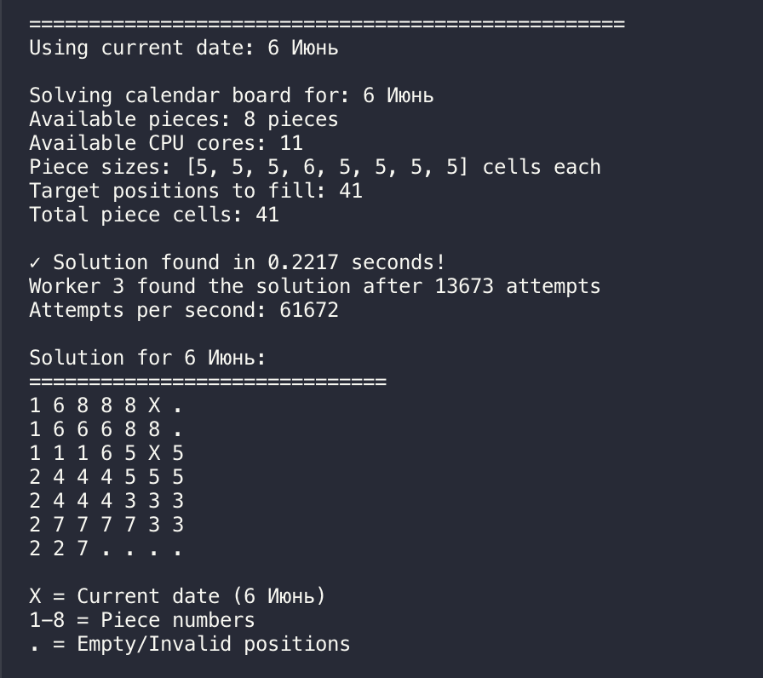This screenshot has height=678, width=763.
Task: Click the piece sizes list in brackets
Action: pyautogui.click(x=327, y=168)
